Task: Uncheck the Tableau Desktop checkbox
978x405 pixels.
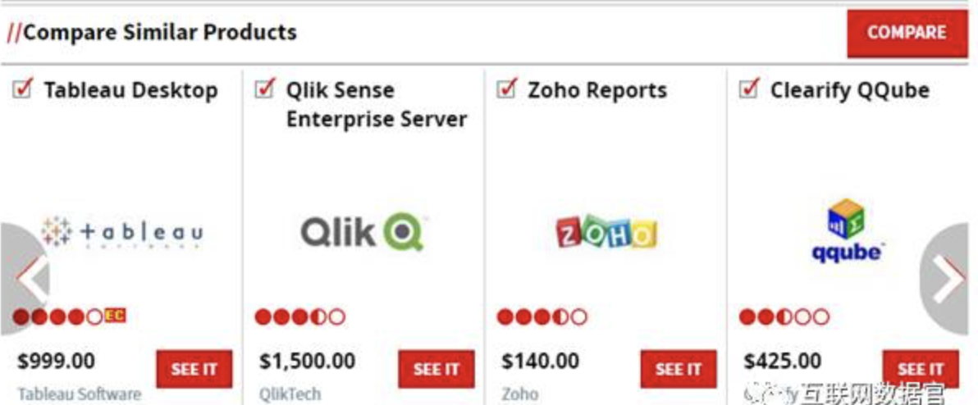Action: pos(22,89)
